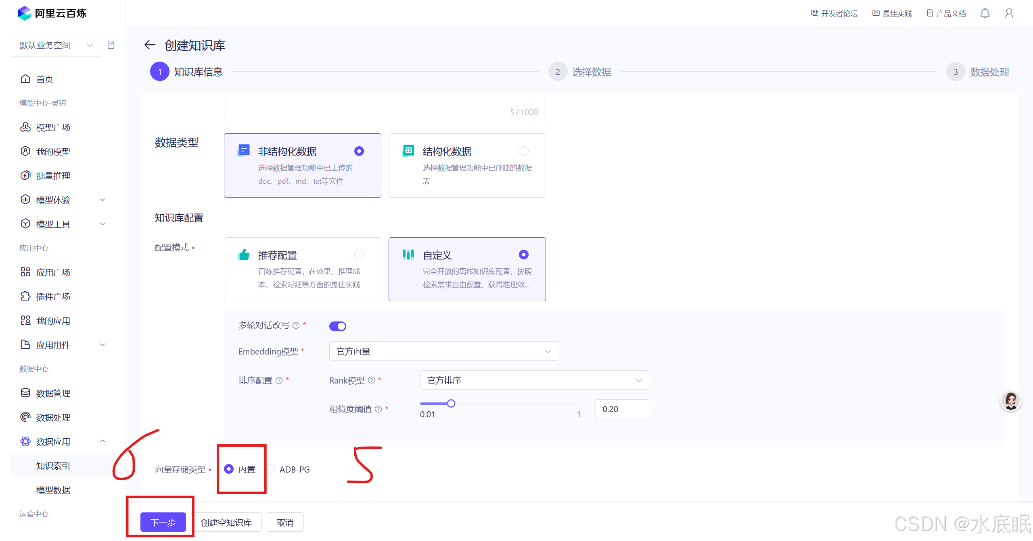Screen dimensions: 1033x541
Task: Click the help icon next to Rank模型
Action: 371,380
